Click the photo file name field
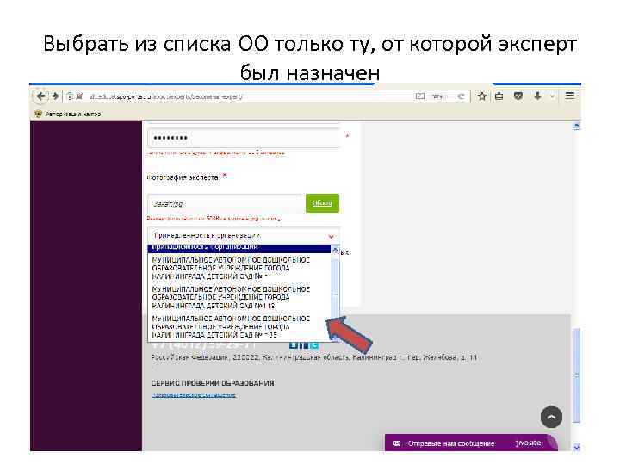Image resolution: width=620 pixels, height=465 pixels. [x=226, y=203]
